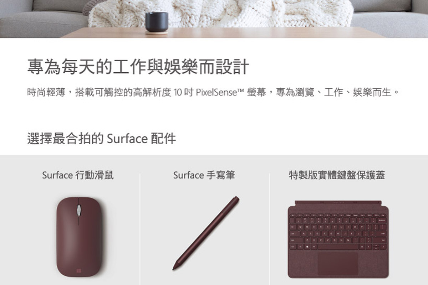Select the burgundy Surface pen image
428x285 pixels.
[206, 233]
